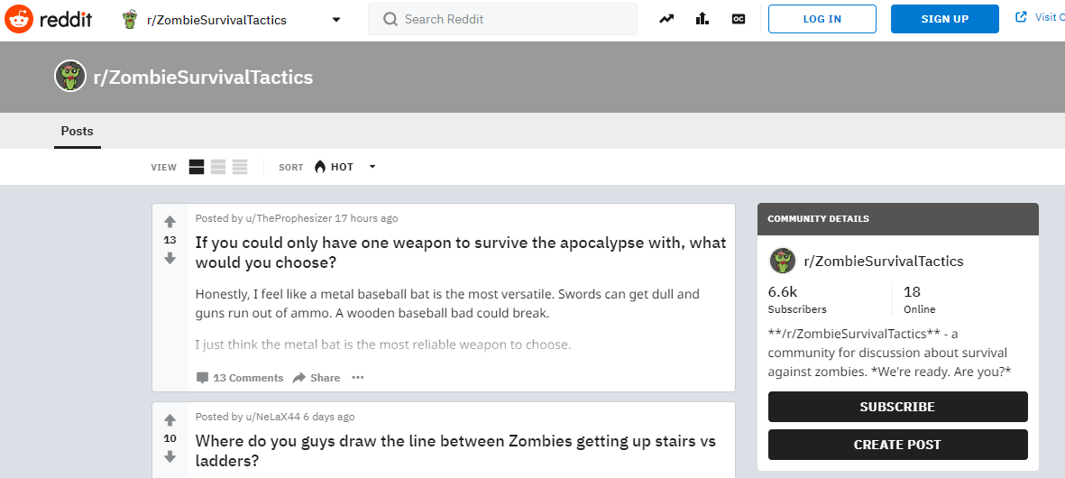Switch to Compact view
The image size is (1065, 478).
click(240, 167)
